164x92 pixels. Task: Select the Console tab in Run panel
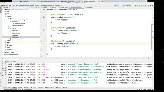click(7, 61)
